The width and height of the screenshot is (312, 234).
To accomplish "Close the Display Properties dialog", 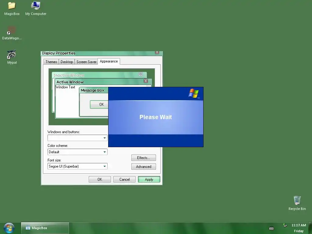I will (157, 52).
